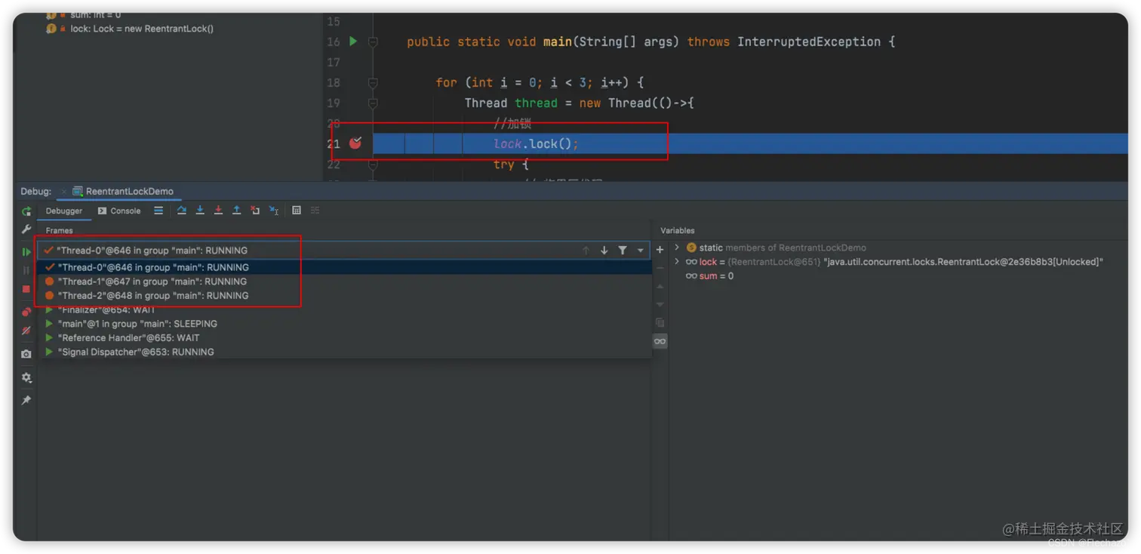This screenshot has height=554, width=1141.
Task: Collapse main method fold marker line 16
Action: [x=373, y=42]
